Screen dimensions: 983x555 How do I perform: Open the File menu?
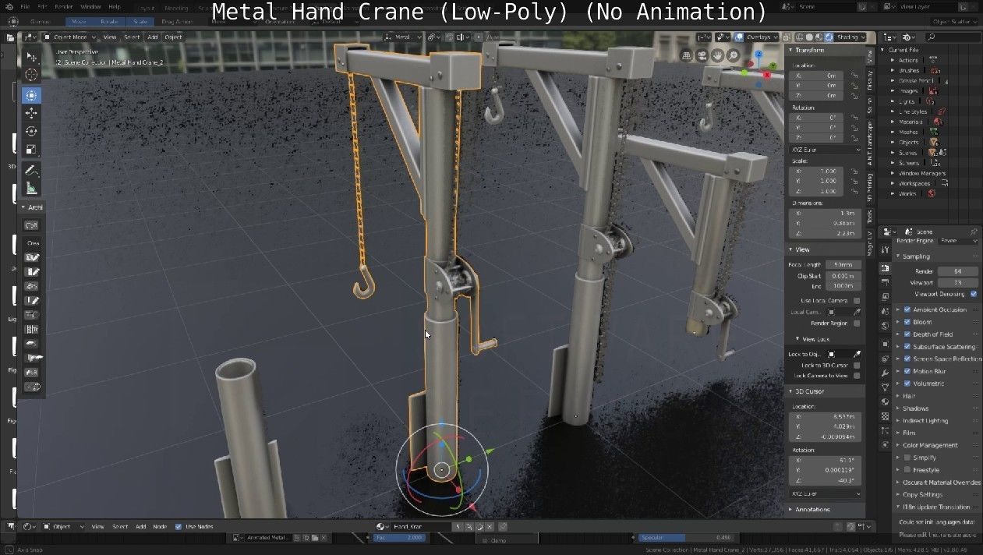[x=26, y=6]
